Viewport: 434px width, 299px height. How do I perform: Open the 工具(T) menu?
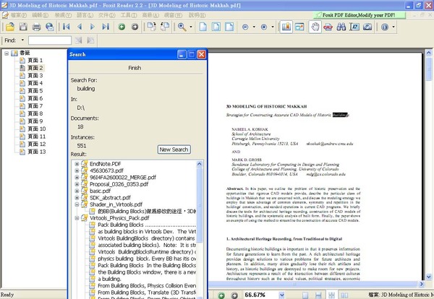click(x=129, y=15)
